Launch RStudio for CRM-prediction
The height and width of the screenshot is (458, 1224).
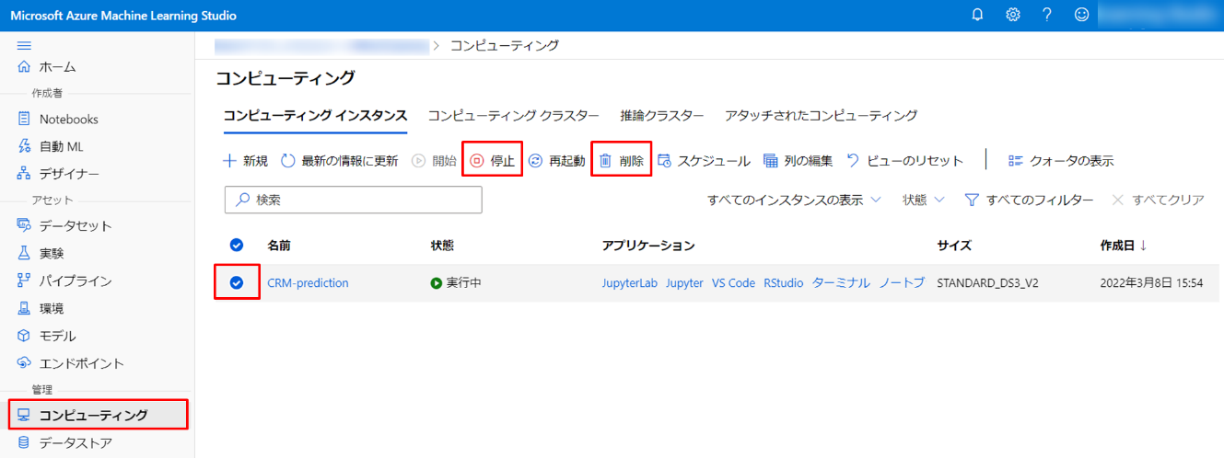784,283
